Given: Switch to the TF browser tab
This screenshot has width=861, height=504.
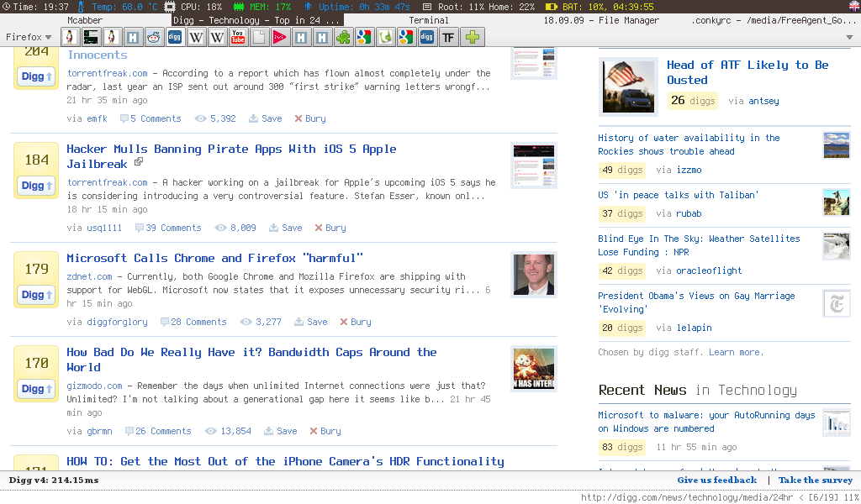Looking at the screenshot, I should pyautogui.click(x=449, y=37).
